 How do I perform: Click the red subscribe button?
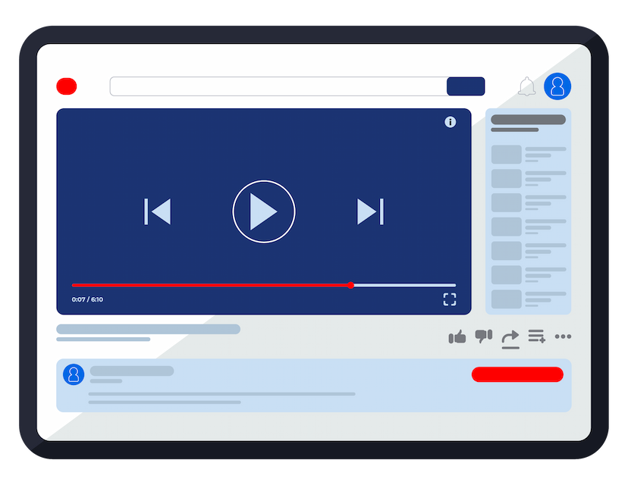(517, 374)
